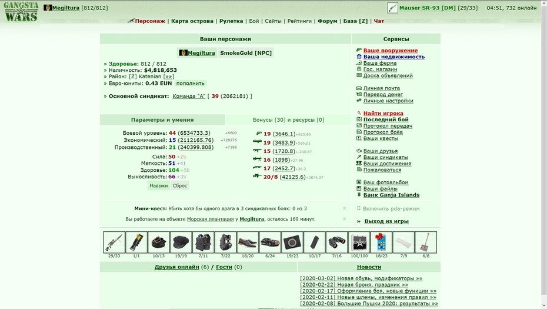
Task: Select SmokeGold [NPC] character tab
Action: 246,53
